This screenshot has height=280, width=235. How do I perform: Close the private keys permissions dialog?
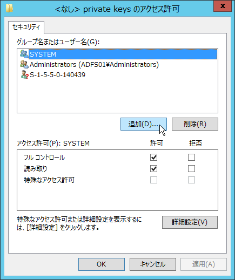(223, 6)
